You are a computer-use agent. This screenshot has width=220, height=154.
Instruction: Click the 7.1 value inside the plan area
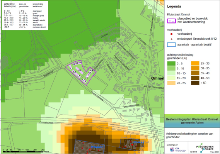[x=78, y=76]
